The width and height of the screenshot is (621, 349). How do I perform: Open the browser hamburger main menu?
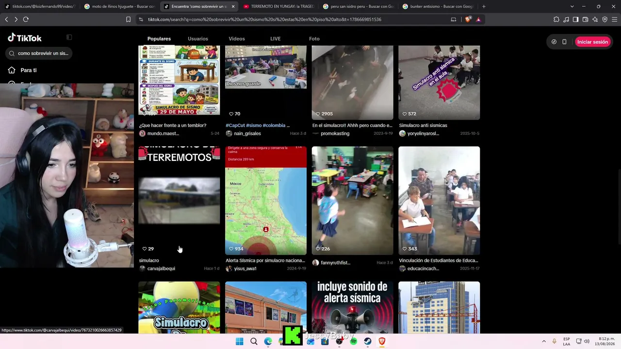tap(615, 19)
